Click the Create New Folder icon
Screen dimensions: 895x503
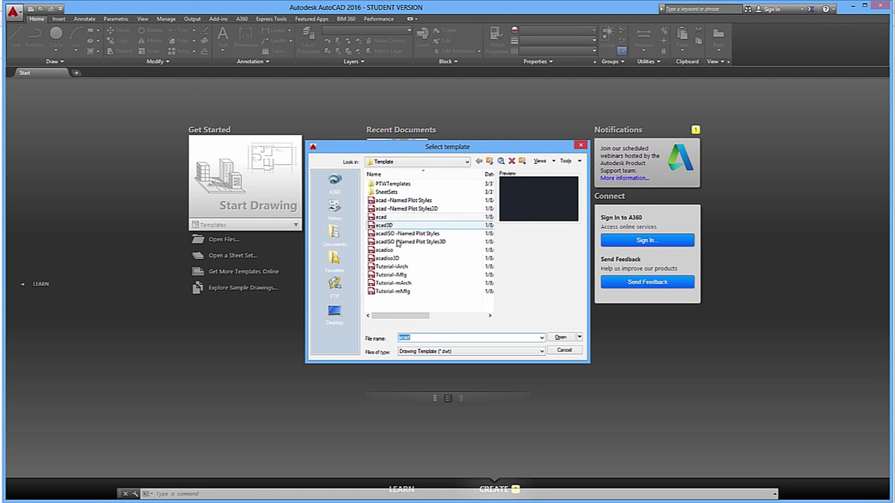(523, 161)
